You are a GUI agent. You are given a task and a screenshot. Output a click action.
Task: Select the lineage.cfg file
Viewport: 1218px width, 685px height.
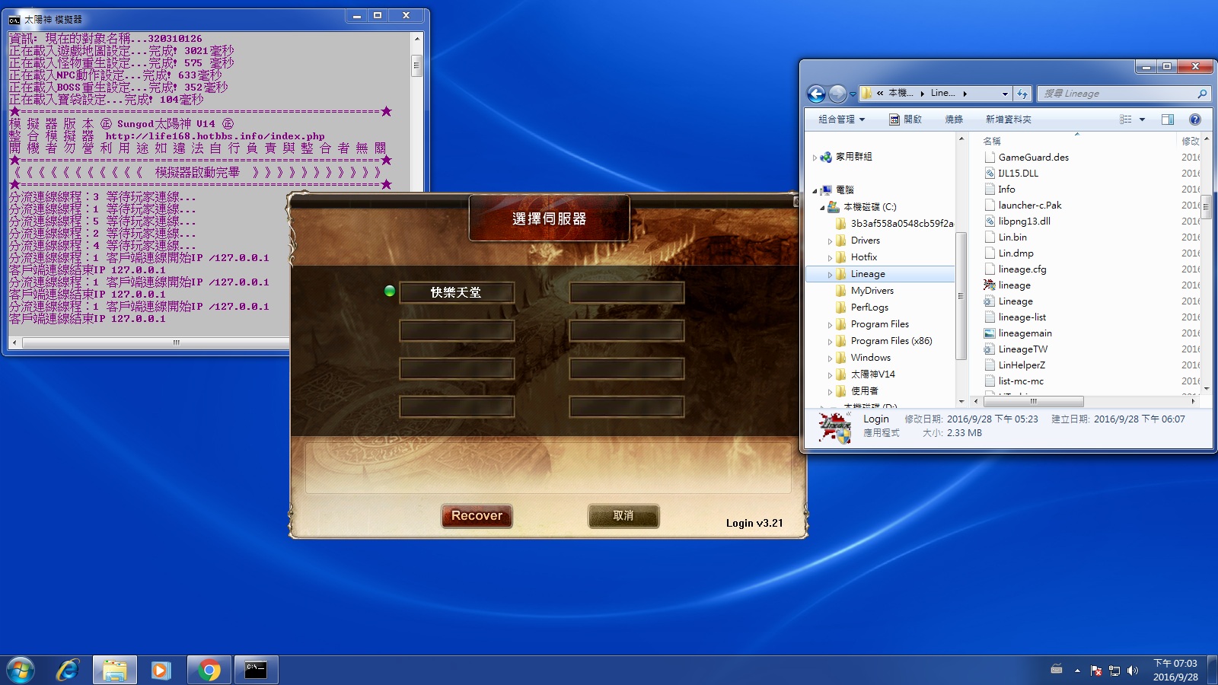[1022, 269]
